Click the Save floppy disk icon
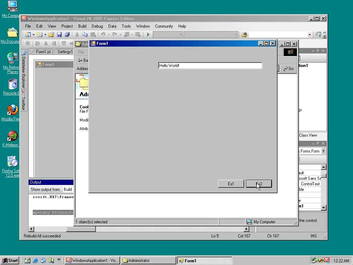353x265 pixels. pos(59,35)
